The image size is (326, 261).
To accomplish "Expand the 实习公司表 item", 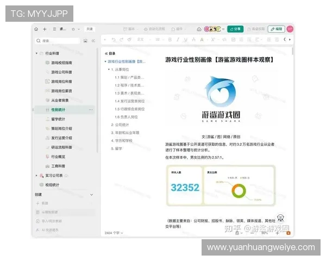I will click(36, 176).
